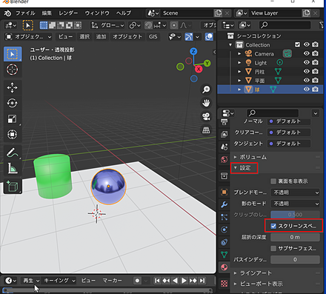326x294 pixels.
Task: Open the ブレンドモード dropdown
Action: (x=296, y=193)
